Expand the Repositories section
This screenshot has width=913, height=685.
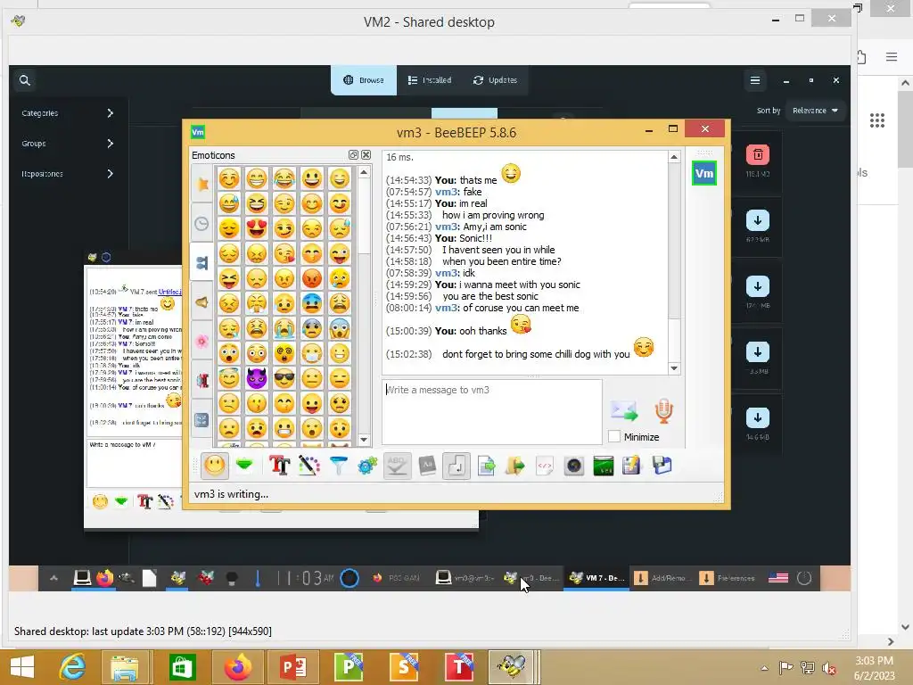point(68,174)
